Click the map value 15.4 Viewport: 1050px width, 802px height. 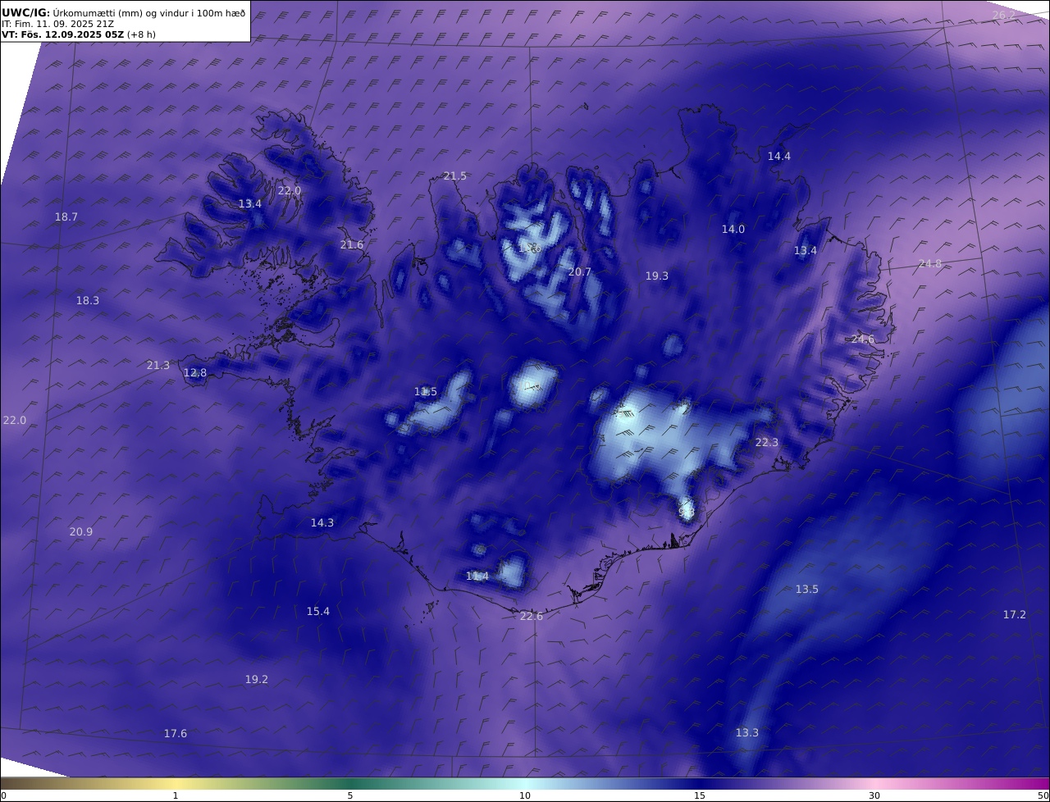point(318,611)
